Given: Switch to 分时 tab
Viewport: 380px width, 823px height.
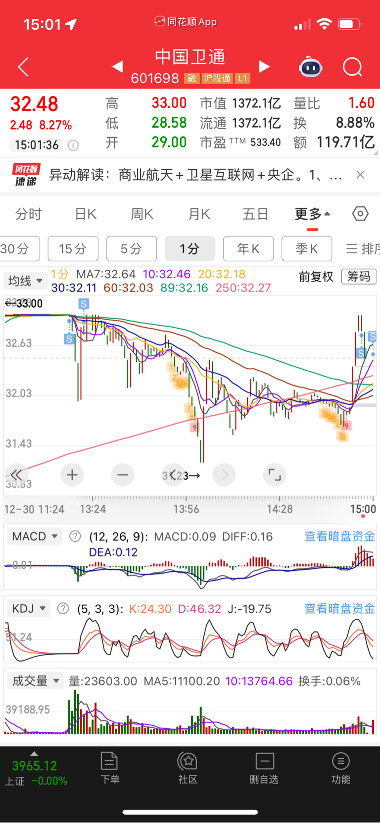Looking at the screenshot, I should pos(28,214).
